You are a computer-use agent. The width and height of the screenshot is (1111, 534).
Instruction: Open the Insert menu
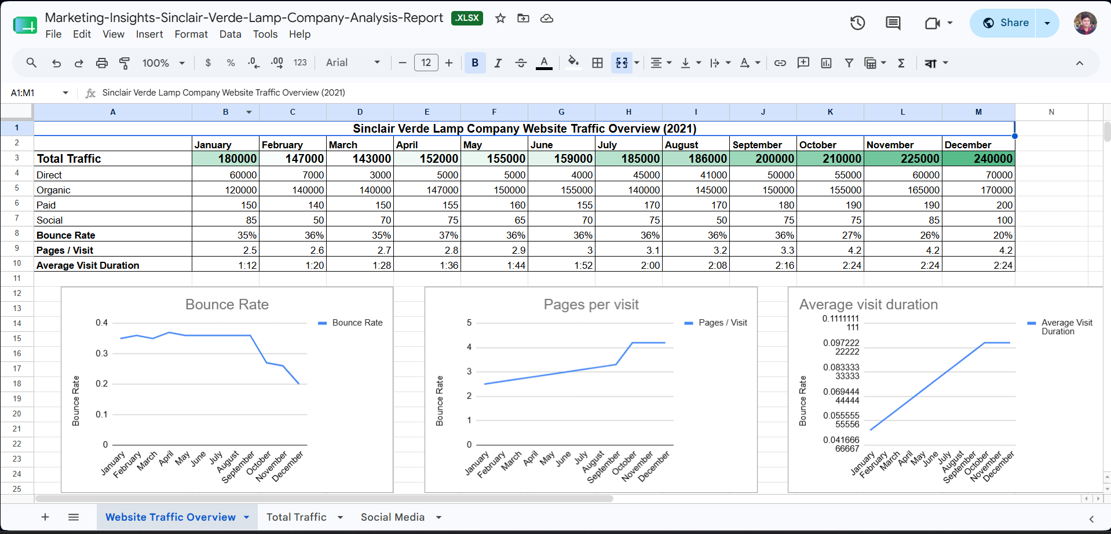(149, 34)
